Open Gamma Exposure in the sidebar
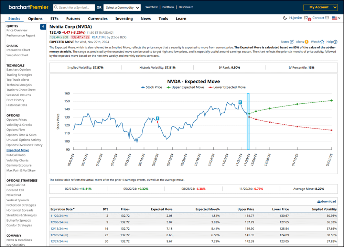The height and width of the screenshot is (247, 344). pyautogui.click(x=19, y=165)
